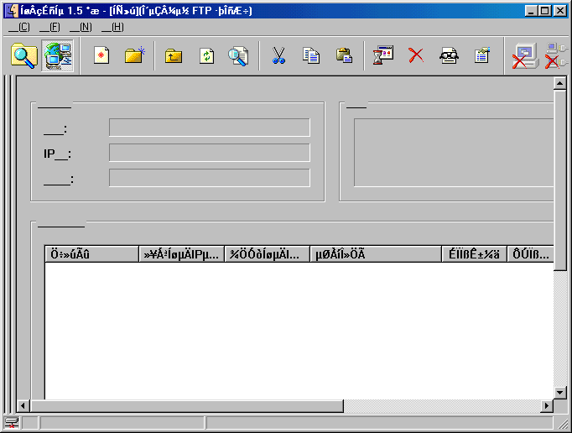This screenshot has height=433, width=572.
Task: Click the first column header of the list
Action: pos(91,254)
